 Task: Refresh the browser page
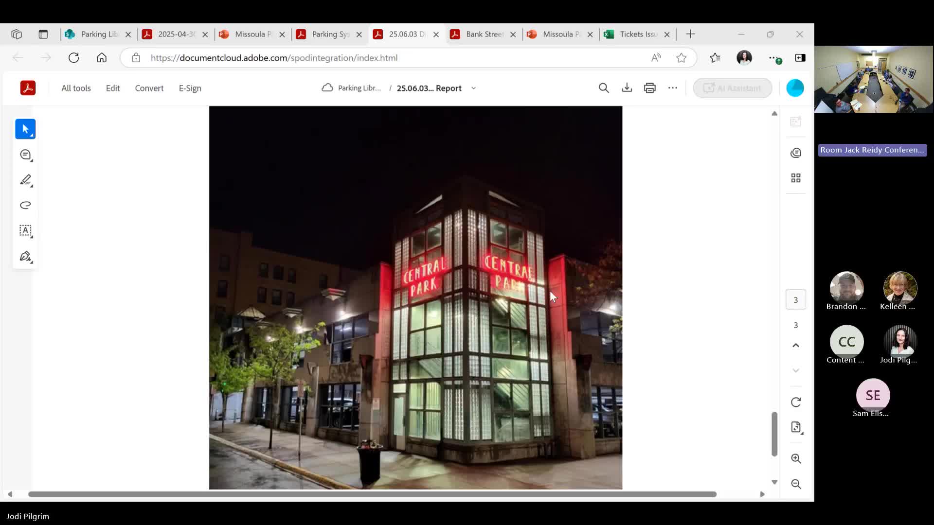click(x=73, y=58)
